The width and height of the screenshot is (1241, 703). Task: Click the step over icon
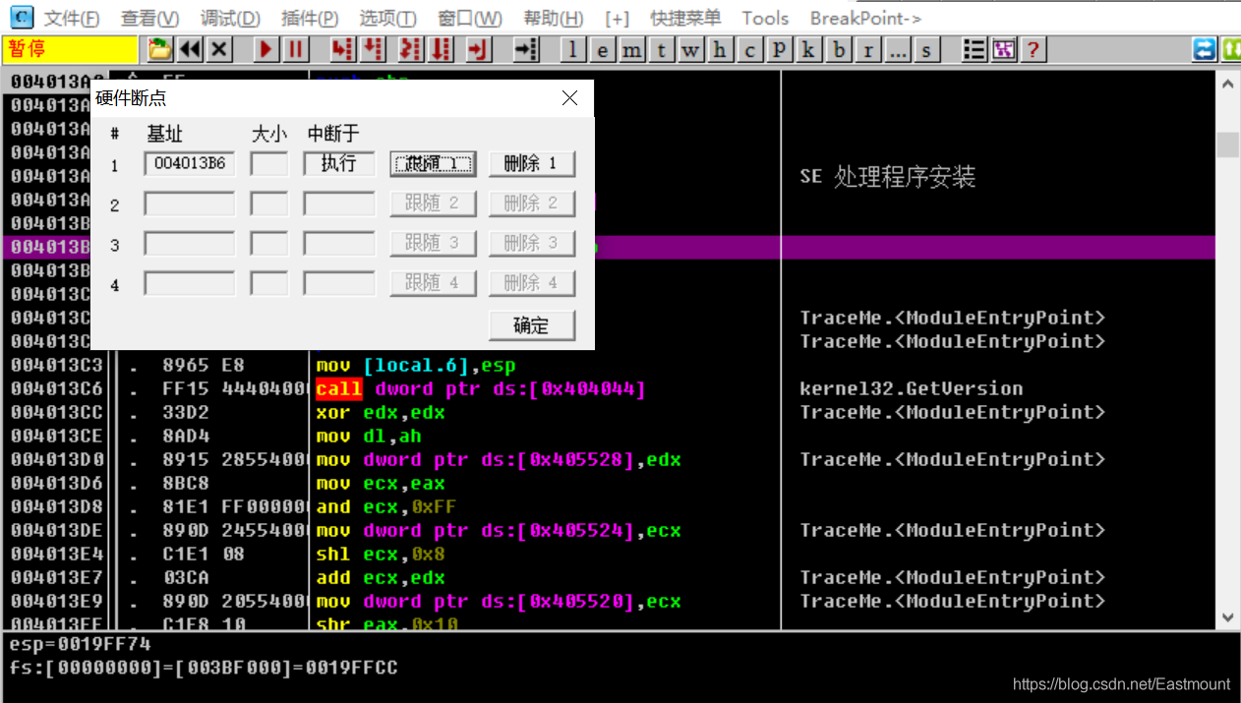[x=373, y=49]
